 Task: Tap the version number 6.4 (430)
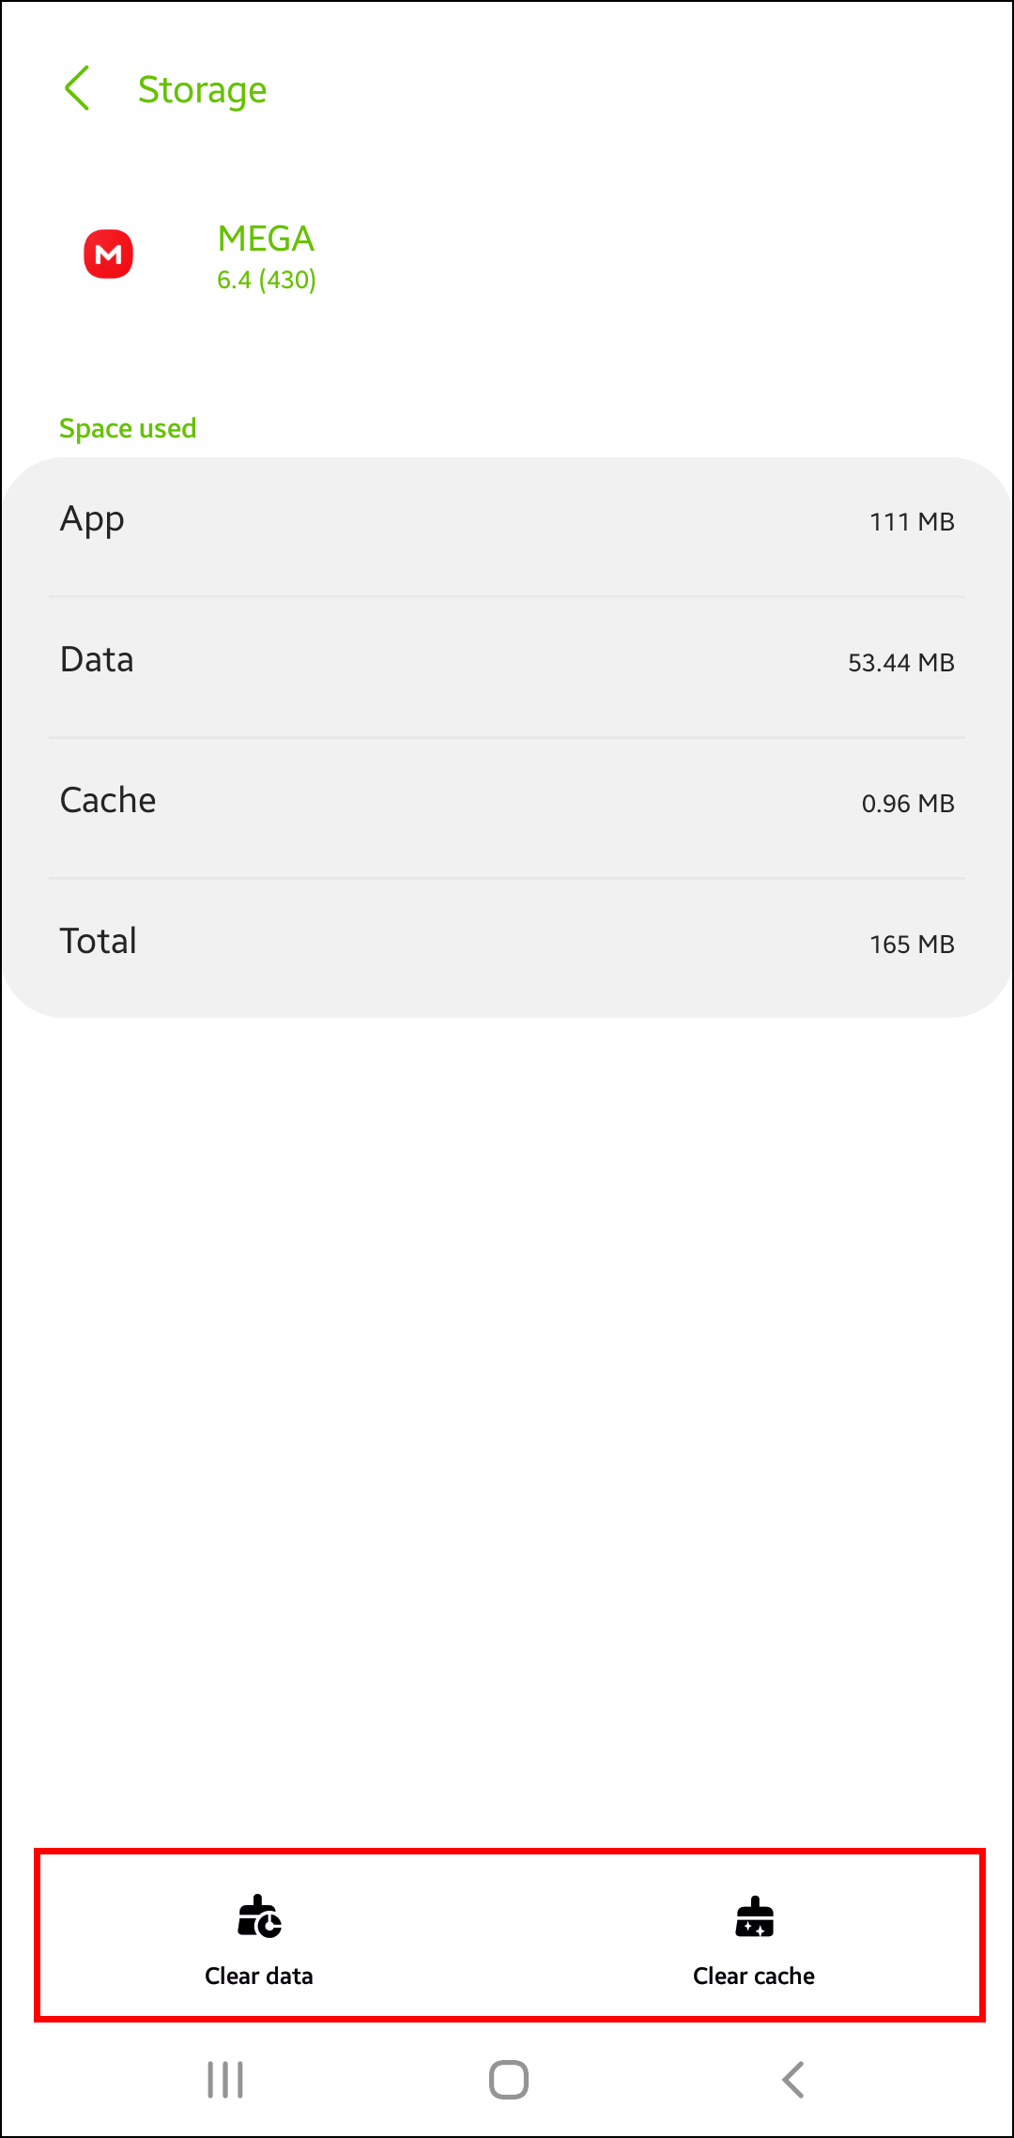click(267, 280)
